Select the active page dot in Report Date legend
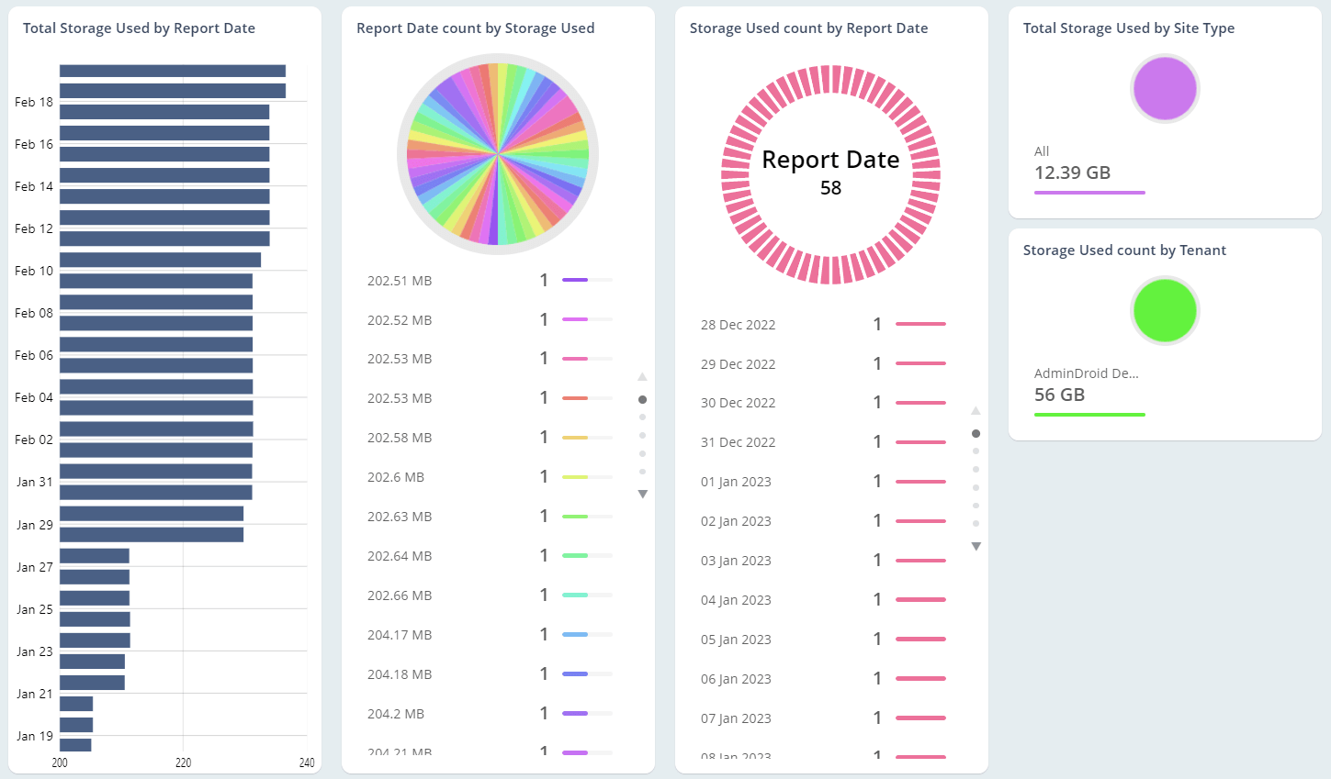Screen dimensions: 1331x779 tap(976, 433)
